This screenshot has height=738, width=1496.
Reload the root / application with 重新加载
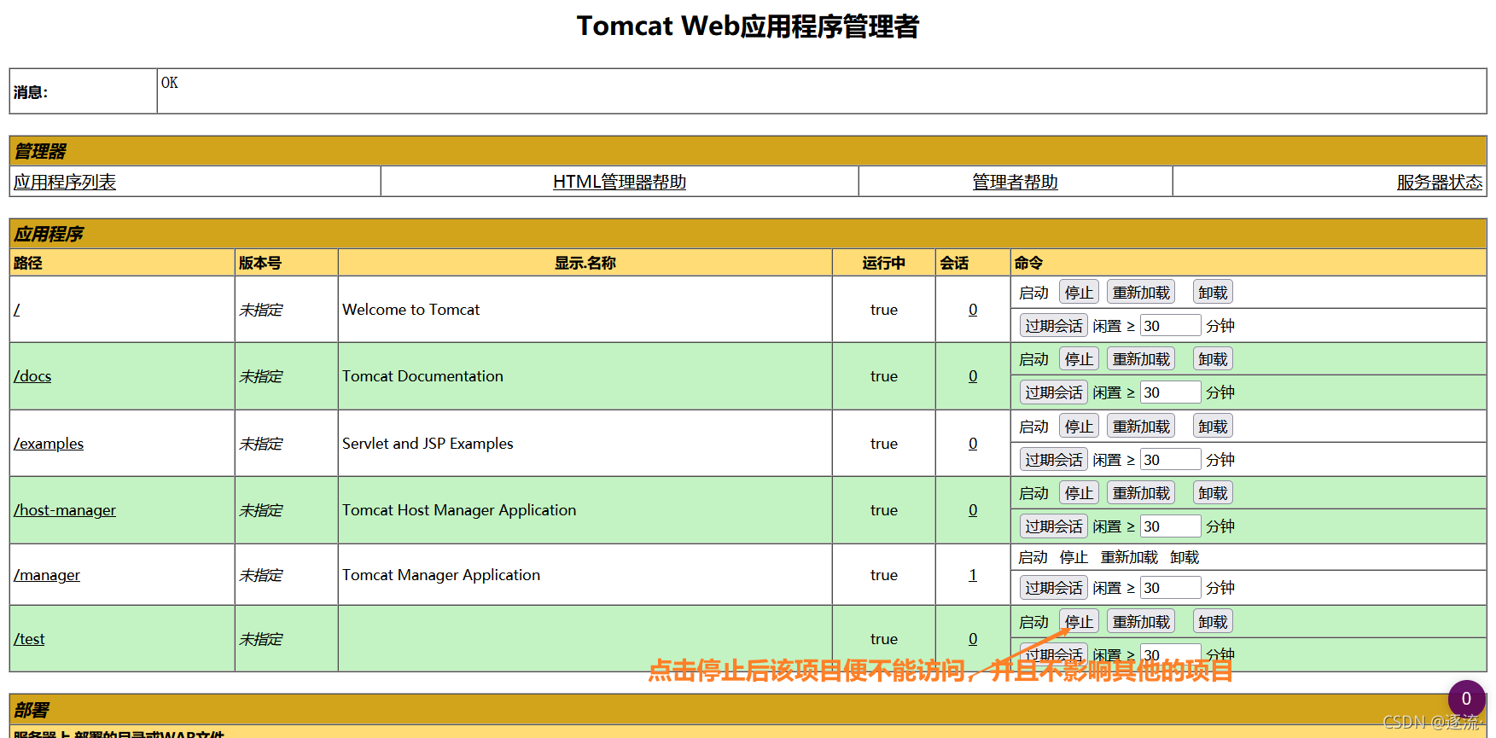point(1141,293)
